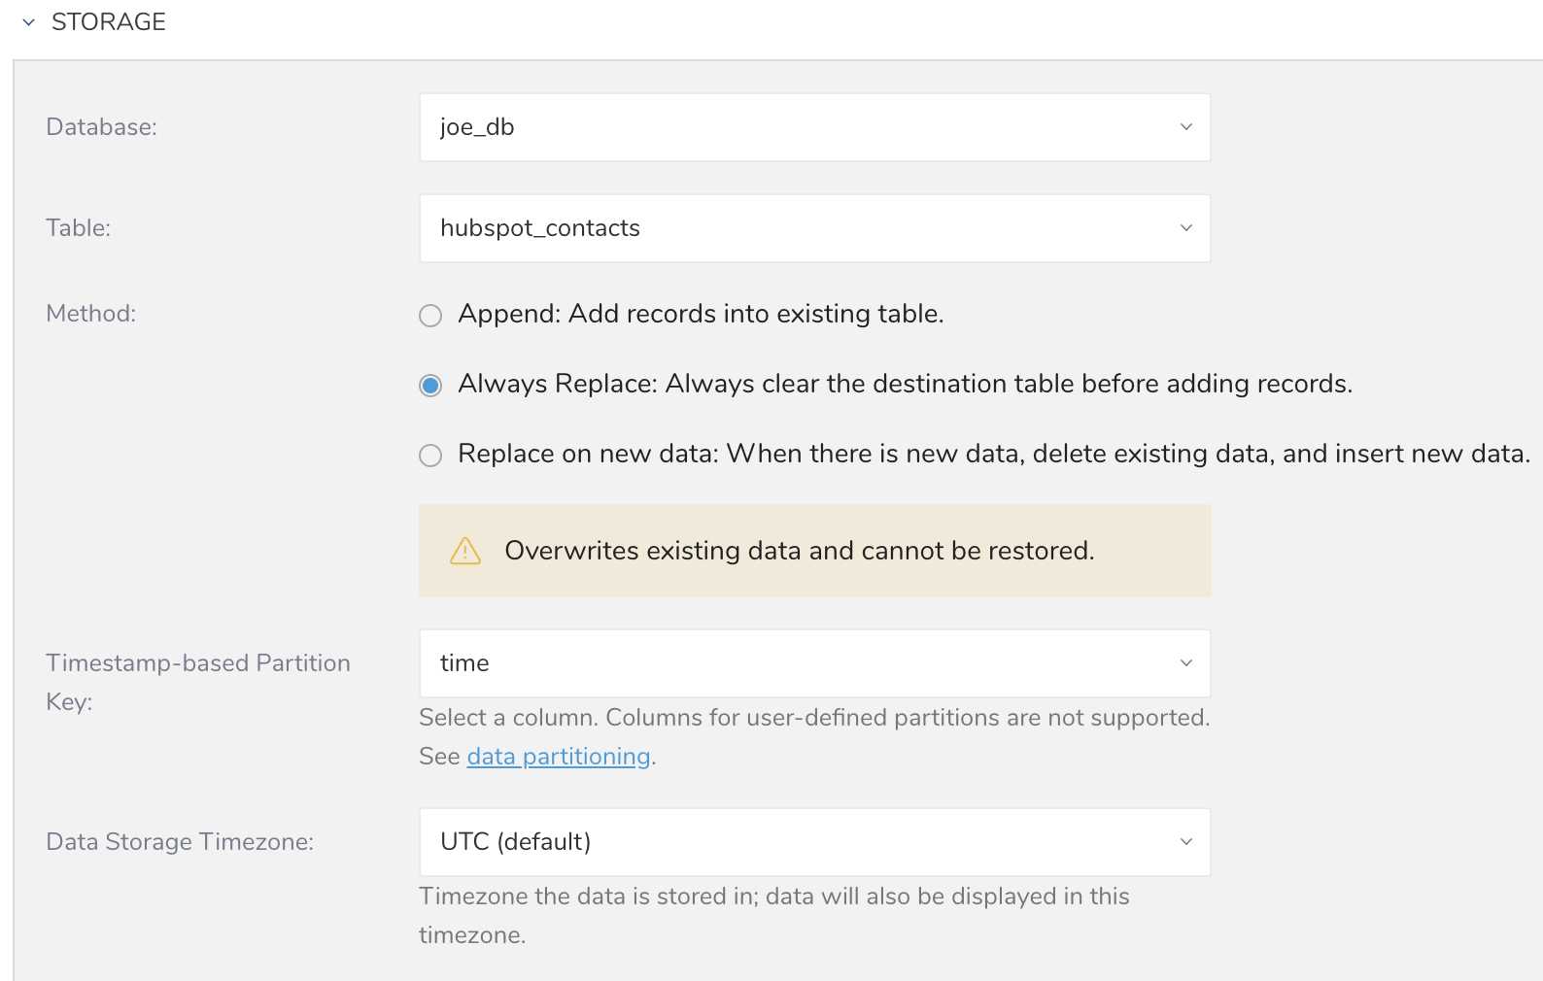Image resolution: width=1543 pixels, height=981 pixels.
Task: Click the 'Replace on new data' option label
Action: (x=993, y=454)
